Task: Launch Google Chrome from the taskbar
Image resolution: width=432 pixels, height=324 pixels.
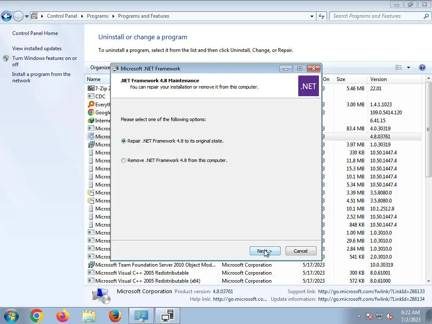Action: click(37, 316)
